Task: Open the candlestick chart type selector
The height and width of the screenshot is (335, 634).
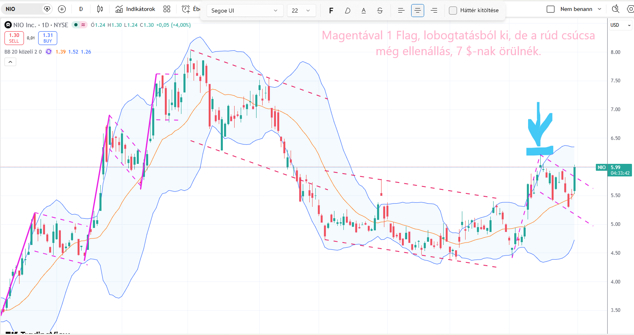Action: (100, 9)
